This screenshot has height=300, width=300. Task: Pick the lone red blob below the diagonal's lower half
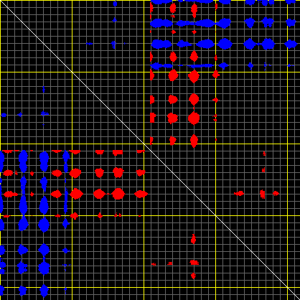tap(194, 239)
